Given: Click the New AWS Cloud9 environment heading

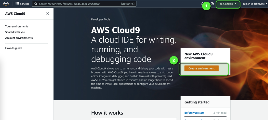Looking at the screenshot, I should point(198,56).
